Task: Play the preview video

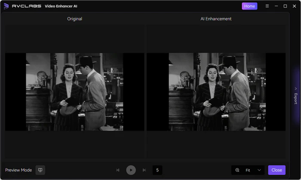Action: click(131, 170)
